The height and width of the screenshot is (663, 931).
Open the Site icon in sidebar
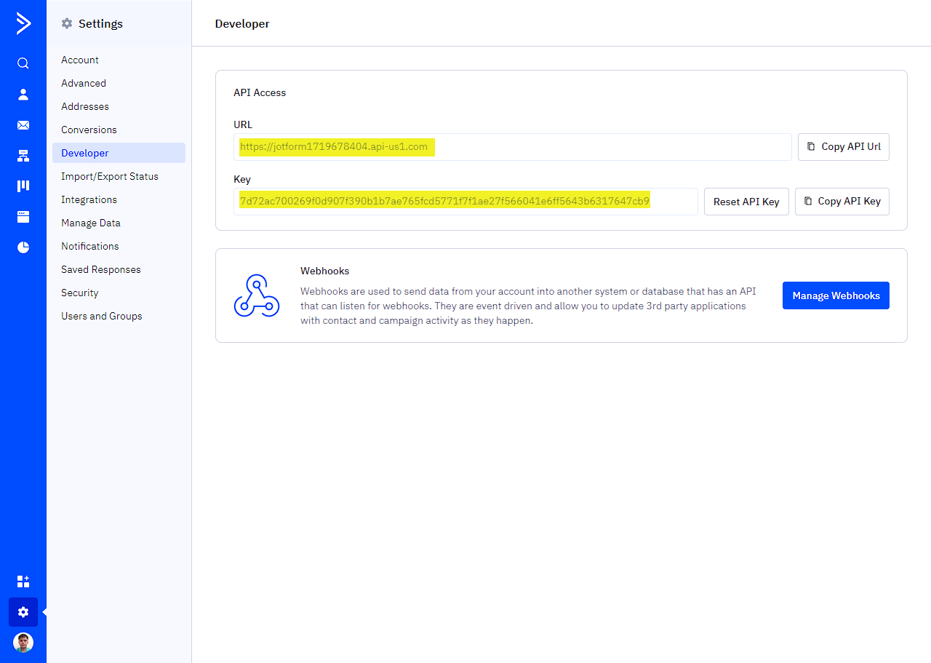coord(23,217)
